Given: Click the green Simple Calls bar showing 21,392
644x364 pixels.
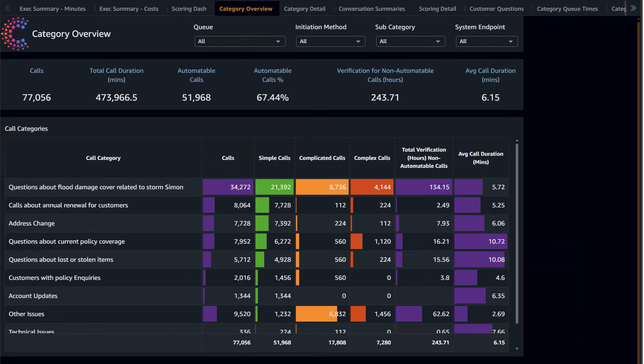Looking at the screenshot, I should (x=274, y=187).
